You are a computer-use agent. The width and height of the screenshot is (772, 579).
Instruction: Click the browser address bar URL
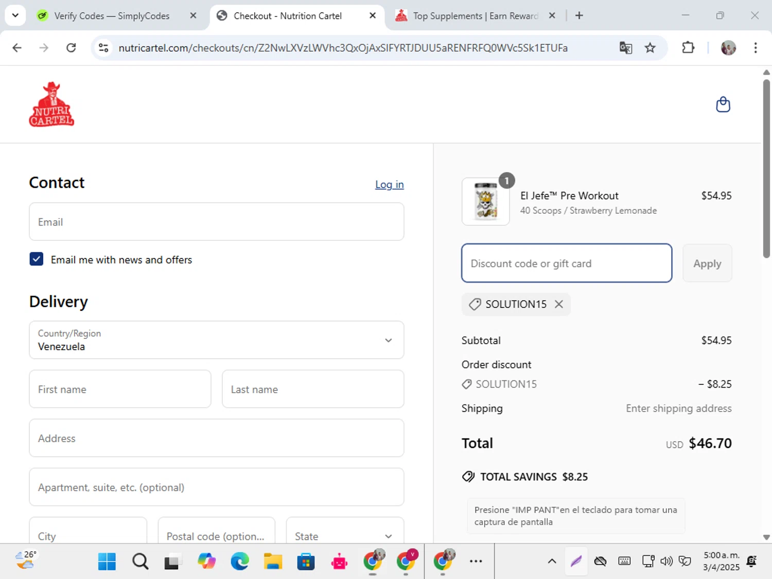(343, 48)
